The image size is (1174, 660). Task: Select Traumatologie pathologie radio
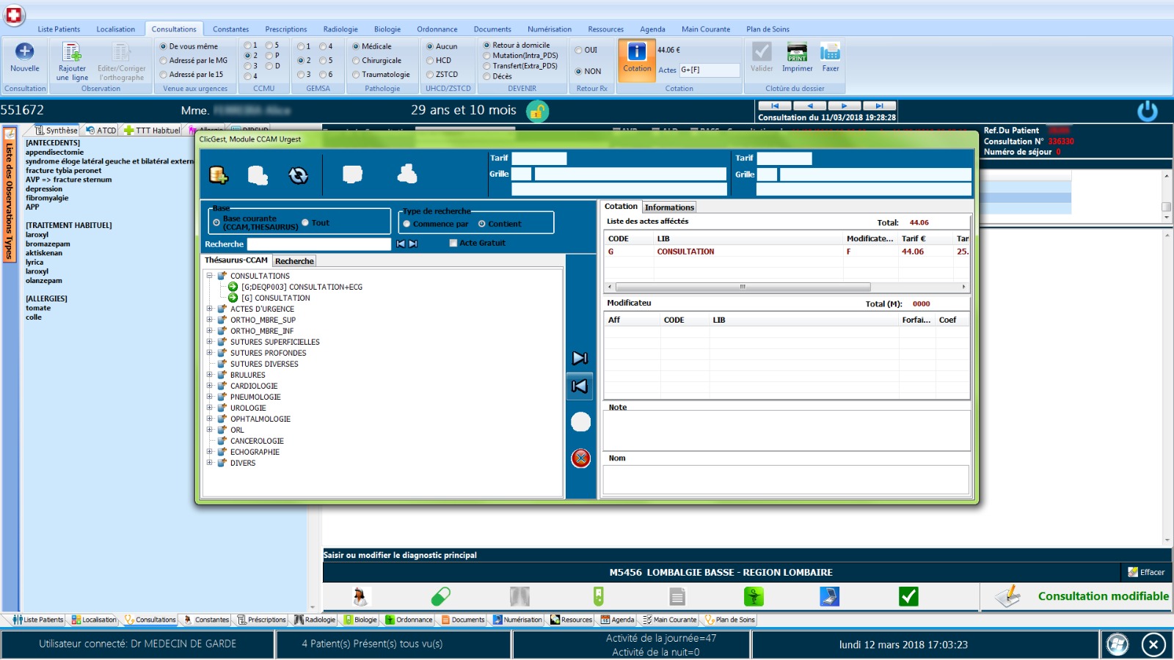pos(356,75)
